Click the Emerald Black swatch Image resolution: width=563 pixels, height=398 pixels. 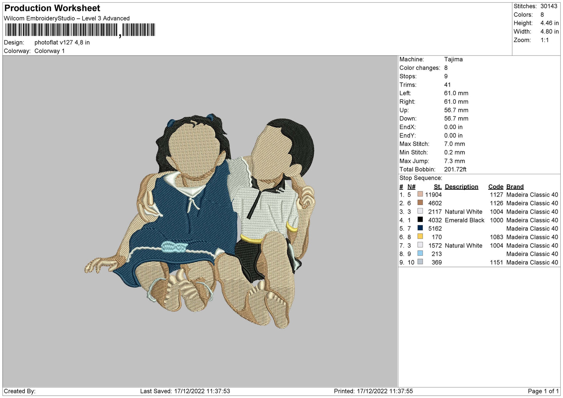coord(420,219)
